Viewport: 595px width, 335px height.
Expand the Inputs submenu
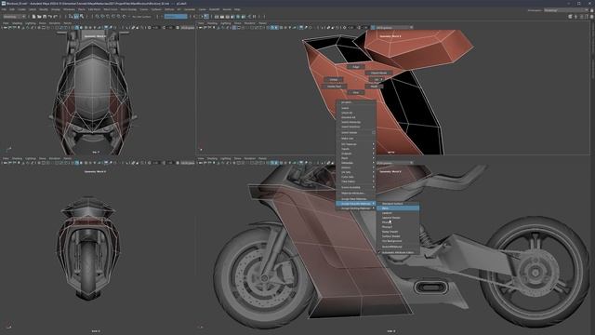[356, 149]
